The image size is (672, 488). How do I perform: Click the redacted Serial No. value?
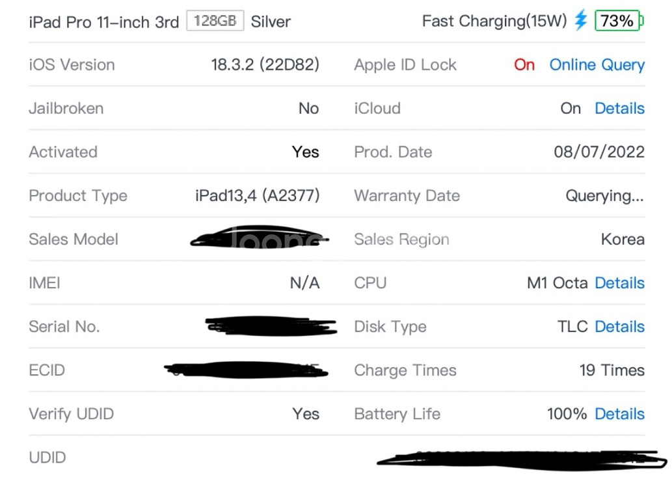(271, 326)
